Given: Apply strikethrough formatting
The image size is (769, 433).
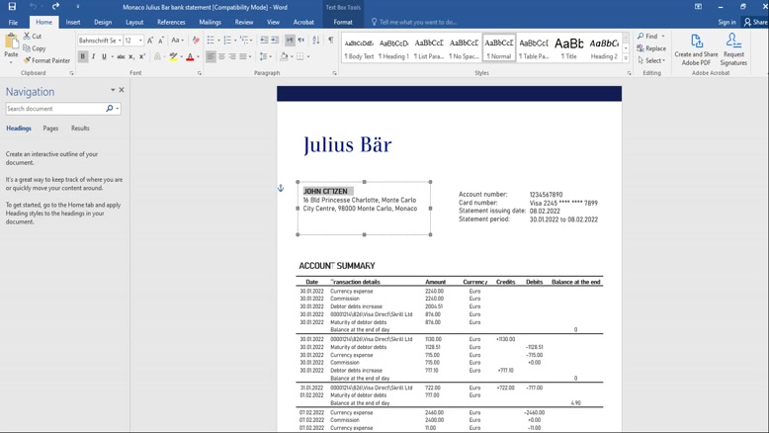Looking at the screenshot, I should coord(122,57).
